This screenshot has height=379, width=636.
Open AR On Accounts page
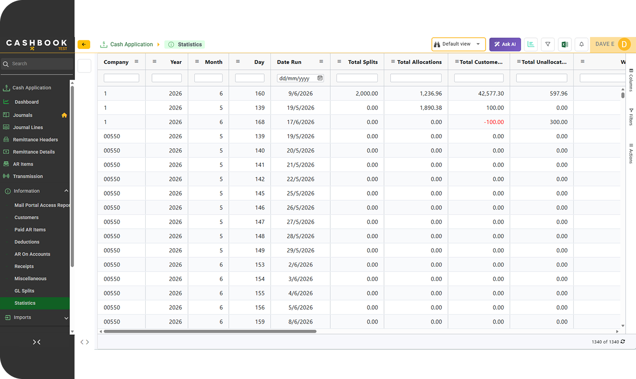pos(32,254)
